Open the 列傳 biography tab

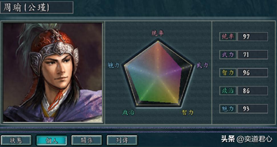[122, 140]
